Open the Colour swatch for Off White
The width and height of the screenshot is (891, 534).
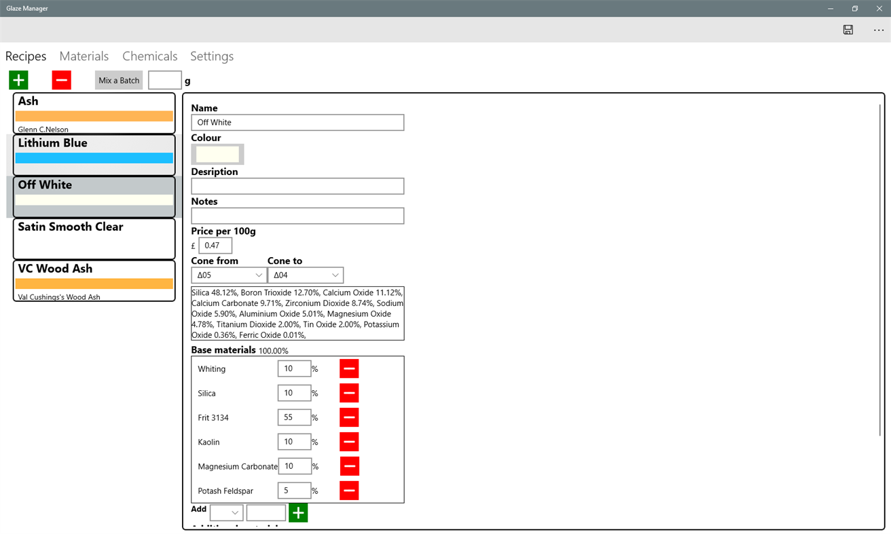[217, 153]
